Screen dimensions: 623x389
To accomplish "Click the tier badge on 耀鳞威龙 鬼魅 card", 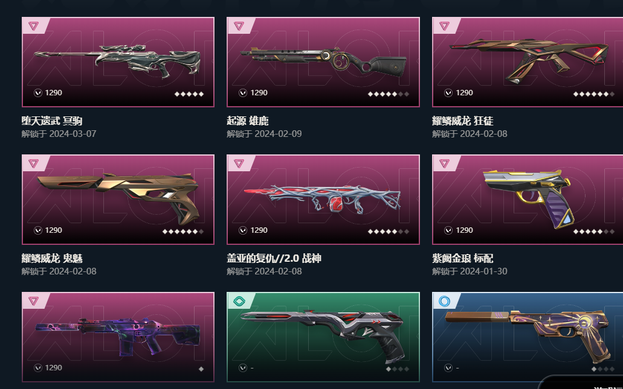I will coord(34,163).
